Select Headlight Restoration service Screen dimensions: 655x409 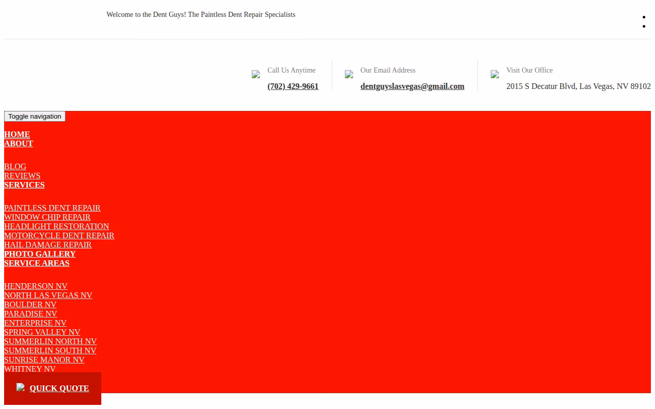[56, 226]
